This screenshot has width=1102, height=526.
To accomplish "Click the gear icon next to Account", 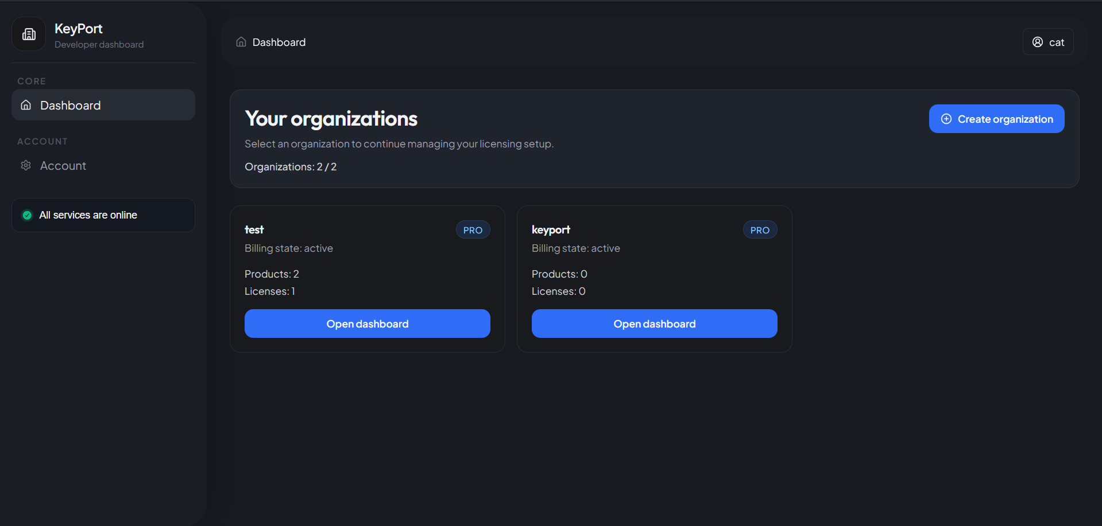I will point(26,166).
